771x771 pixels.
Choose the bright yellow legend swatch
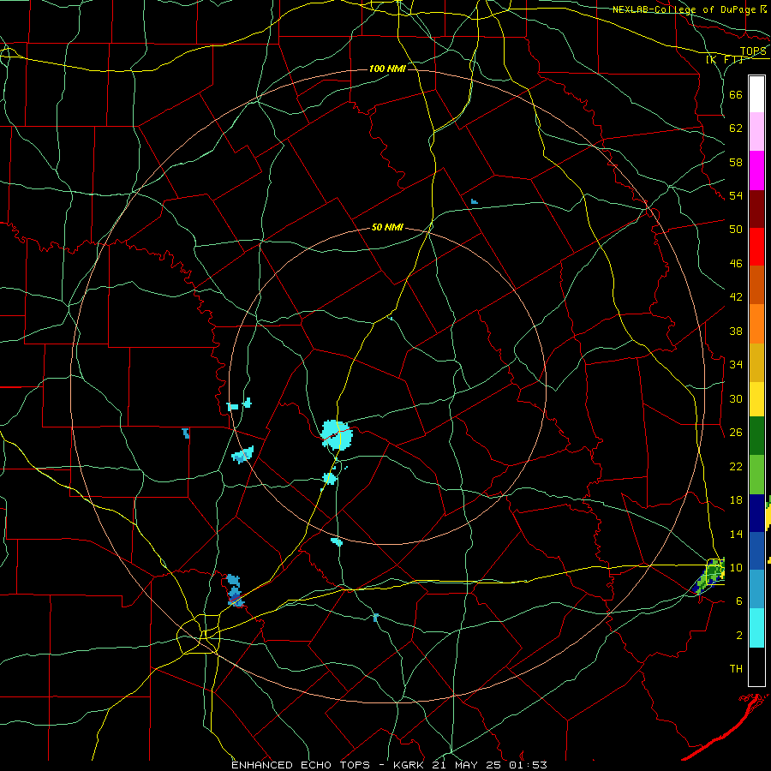click(x=756, y=399)
